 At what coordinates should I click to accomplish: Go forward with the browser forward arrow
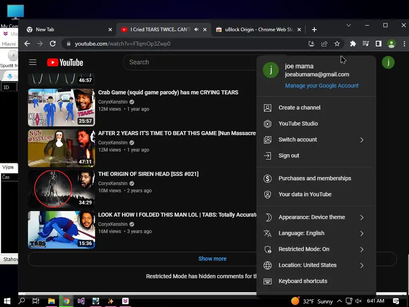[40, 44]
